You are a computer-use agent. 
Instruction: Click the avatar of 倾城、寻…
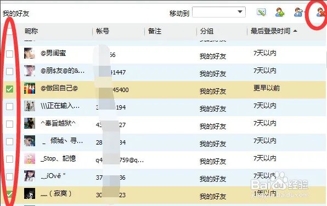[30, 141]
